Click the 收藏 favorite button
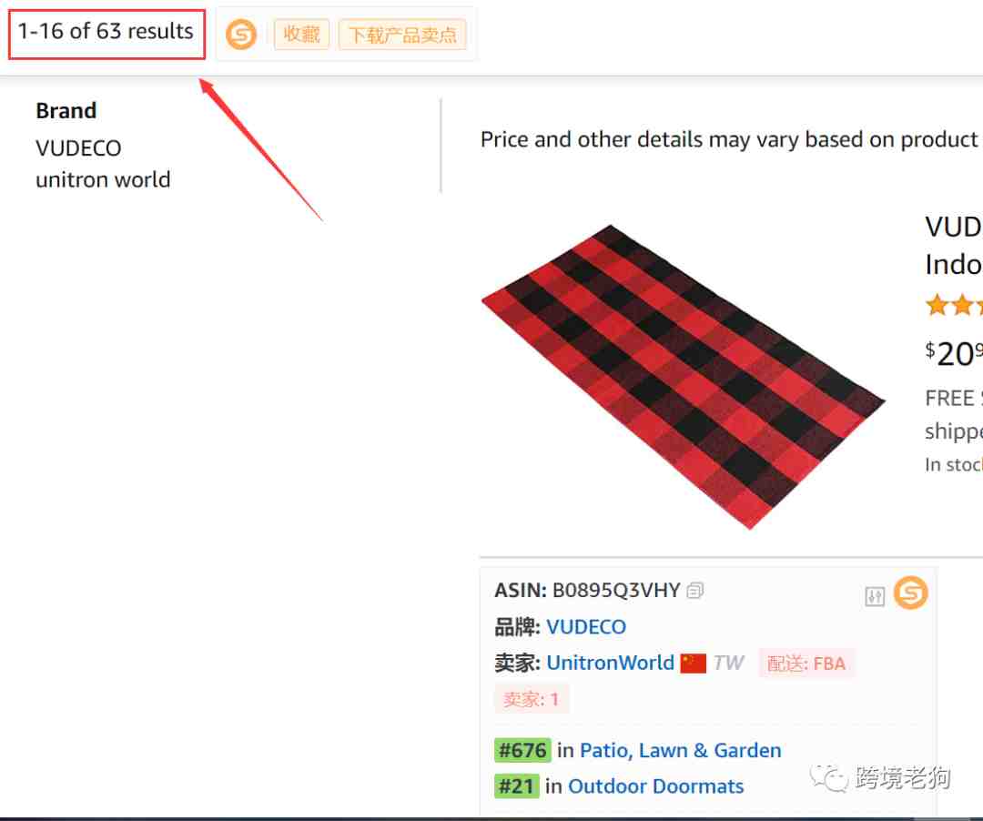Viewport: 983px width, 821px height. point(301,34)
